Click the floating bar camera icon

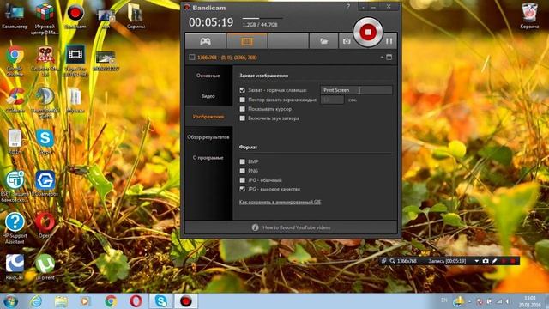pos(486,261)
